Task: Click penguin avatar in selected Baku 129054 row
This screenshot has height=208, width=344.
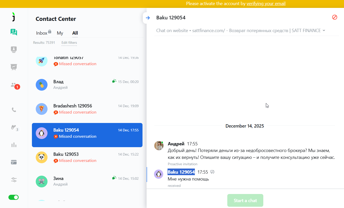Action: pyautogui.click(x=41, y=133)
